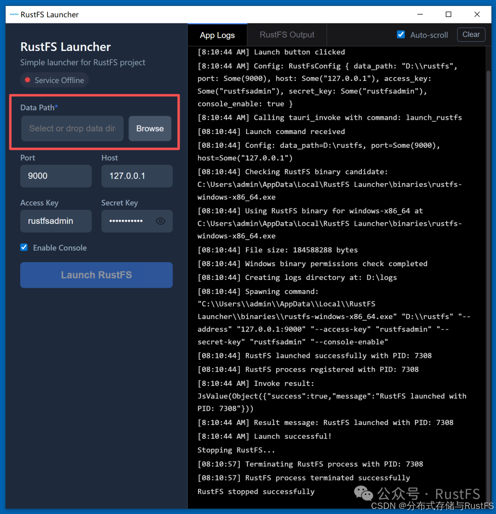The width and height of the screenshot is (496, 514).
Task: Click the 'Secret Key' field label
Action: pyautogui.click(x=119, y=203)
